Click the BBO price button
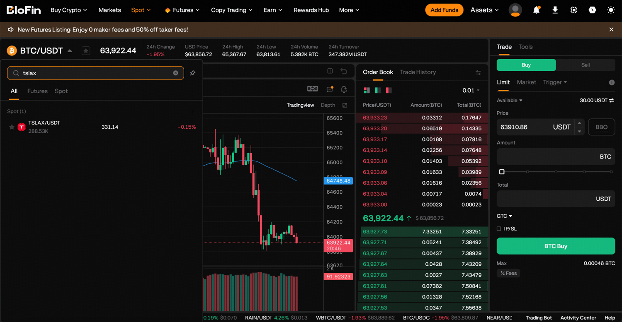The width and height of the screenshot is (622, 322). [602, 127]
